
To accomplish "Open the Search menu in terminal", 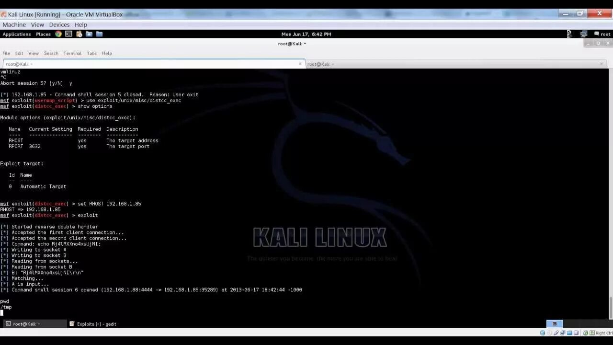I will click(51, 53).
